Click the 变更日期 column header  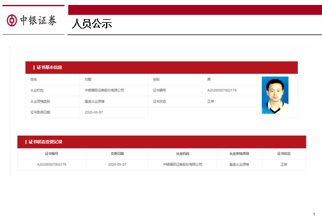coord(117,154)
